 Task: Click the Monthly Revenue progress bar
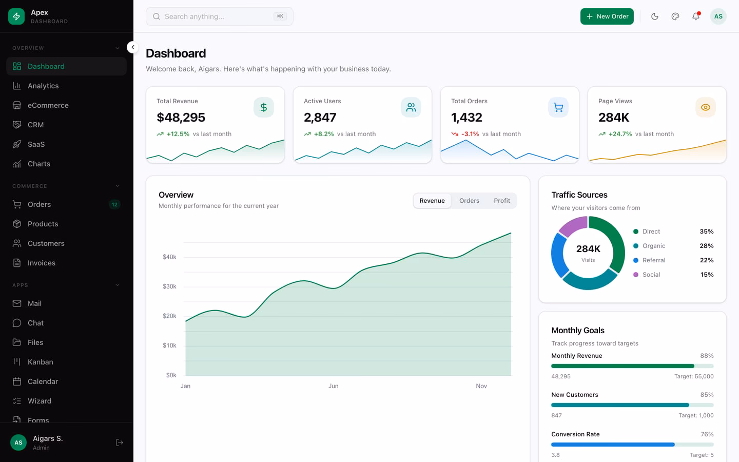(x=632, y=366)
